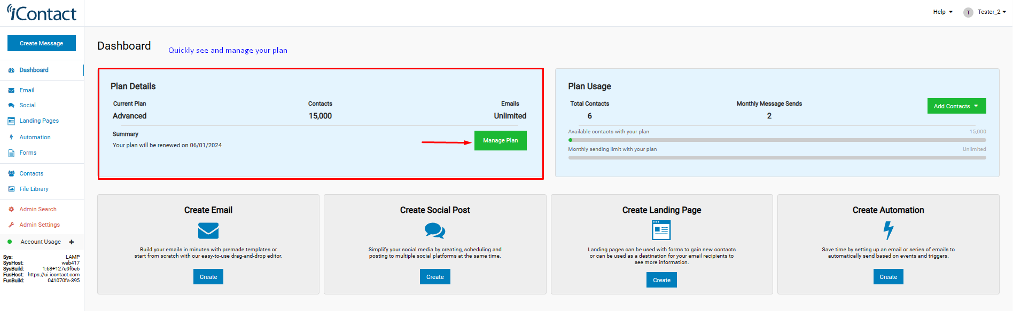The width and height of the screenshot is (1013, 311).
Task: Click the Dashboard gauge icon in sidebar
Action: [x=11, y=70]
